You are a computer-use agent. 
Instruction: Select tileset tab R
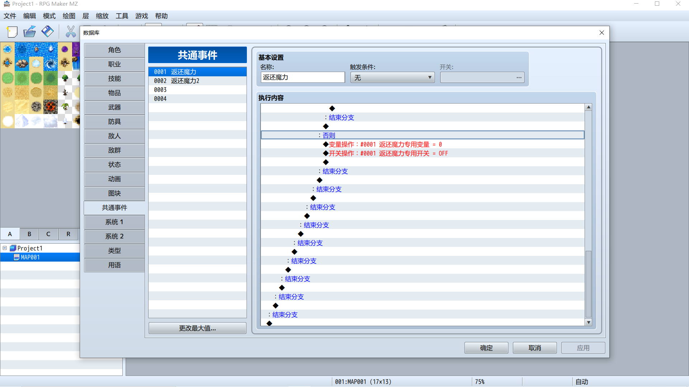pos(68,234)
